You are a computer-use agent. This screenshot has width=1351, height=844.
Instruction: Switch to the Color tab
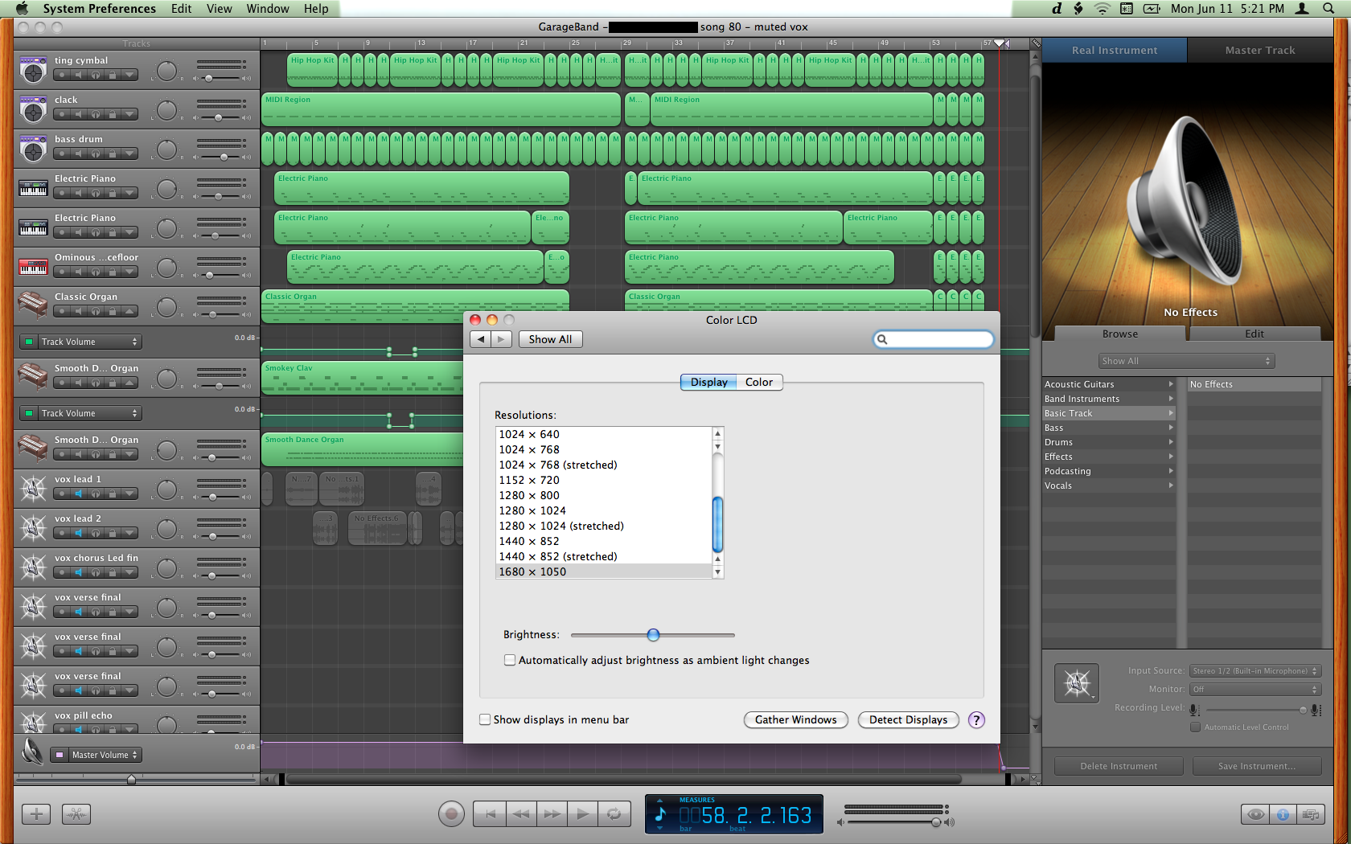[759, 382]
